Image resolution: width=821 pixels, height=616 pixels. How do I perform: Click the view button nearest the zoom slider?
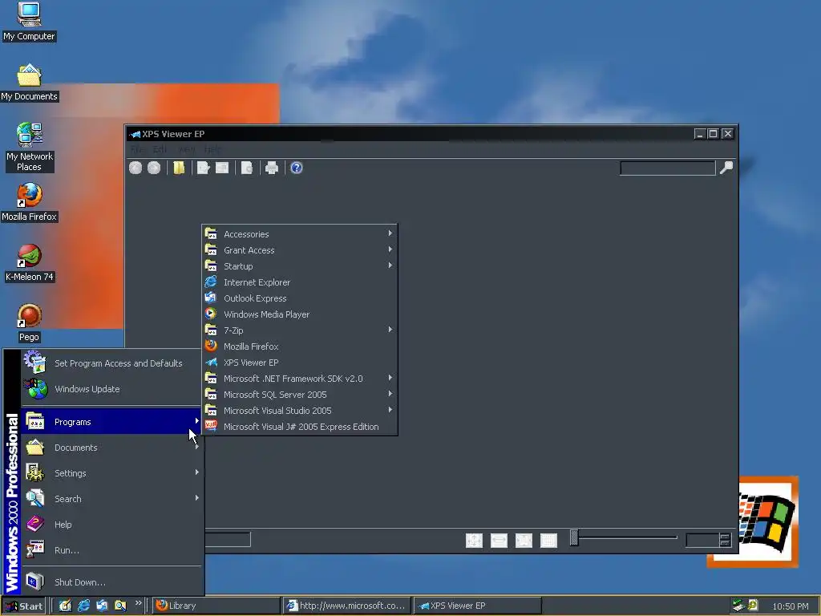[x=548, y=540]
